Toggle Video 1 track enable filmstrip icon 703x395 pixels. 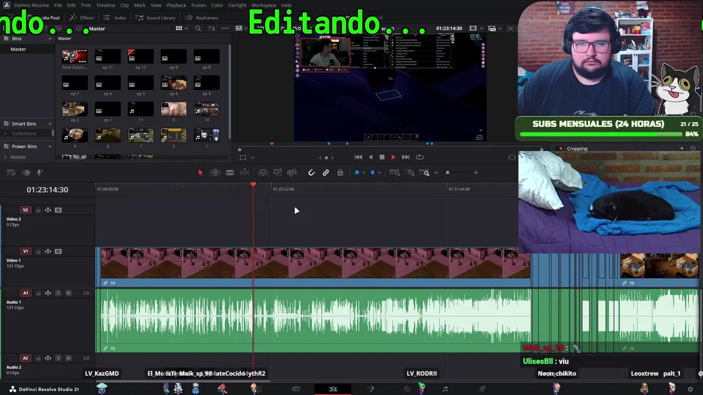[58, 251]
